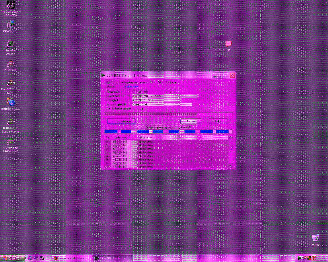Select Play BF2 Online Now shortcut
The height and width of the screenshot is (262, 328).
coord(11,87)
